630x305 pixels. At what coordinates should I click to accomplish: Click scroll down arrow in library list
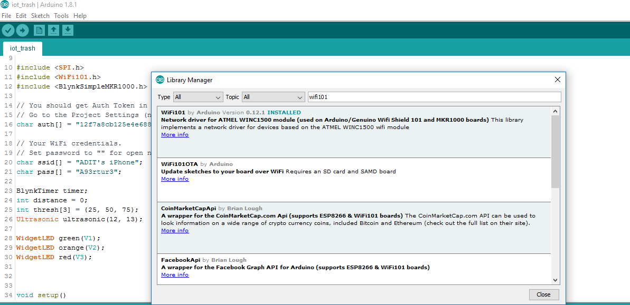coord(555,280)
